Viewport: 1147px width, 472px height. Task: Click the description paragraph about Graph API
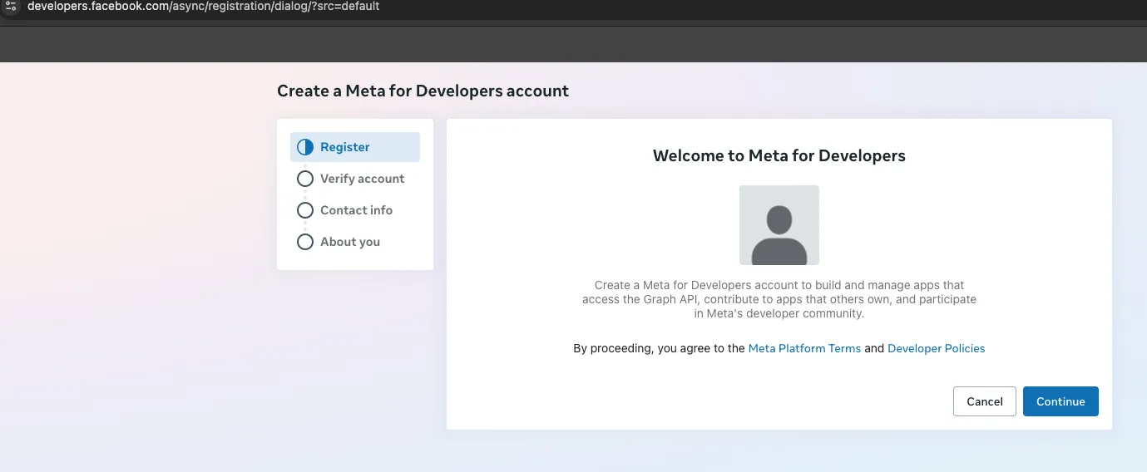(x=779, y=299)
